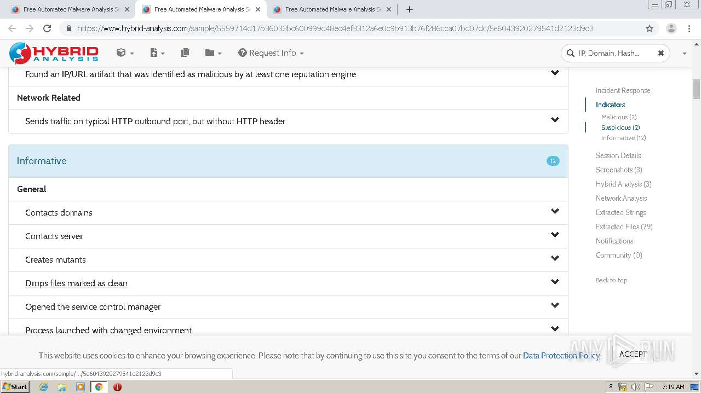Jump to Notifications section
Image resolution: width=701 pixels, height=394 pixels.
pos(614,241)
